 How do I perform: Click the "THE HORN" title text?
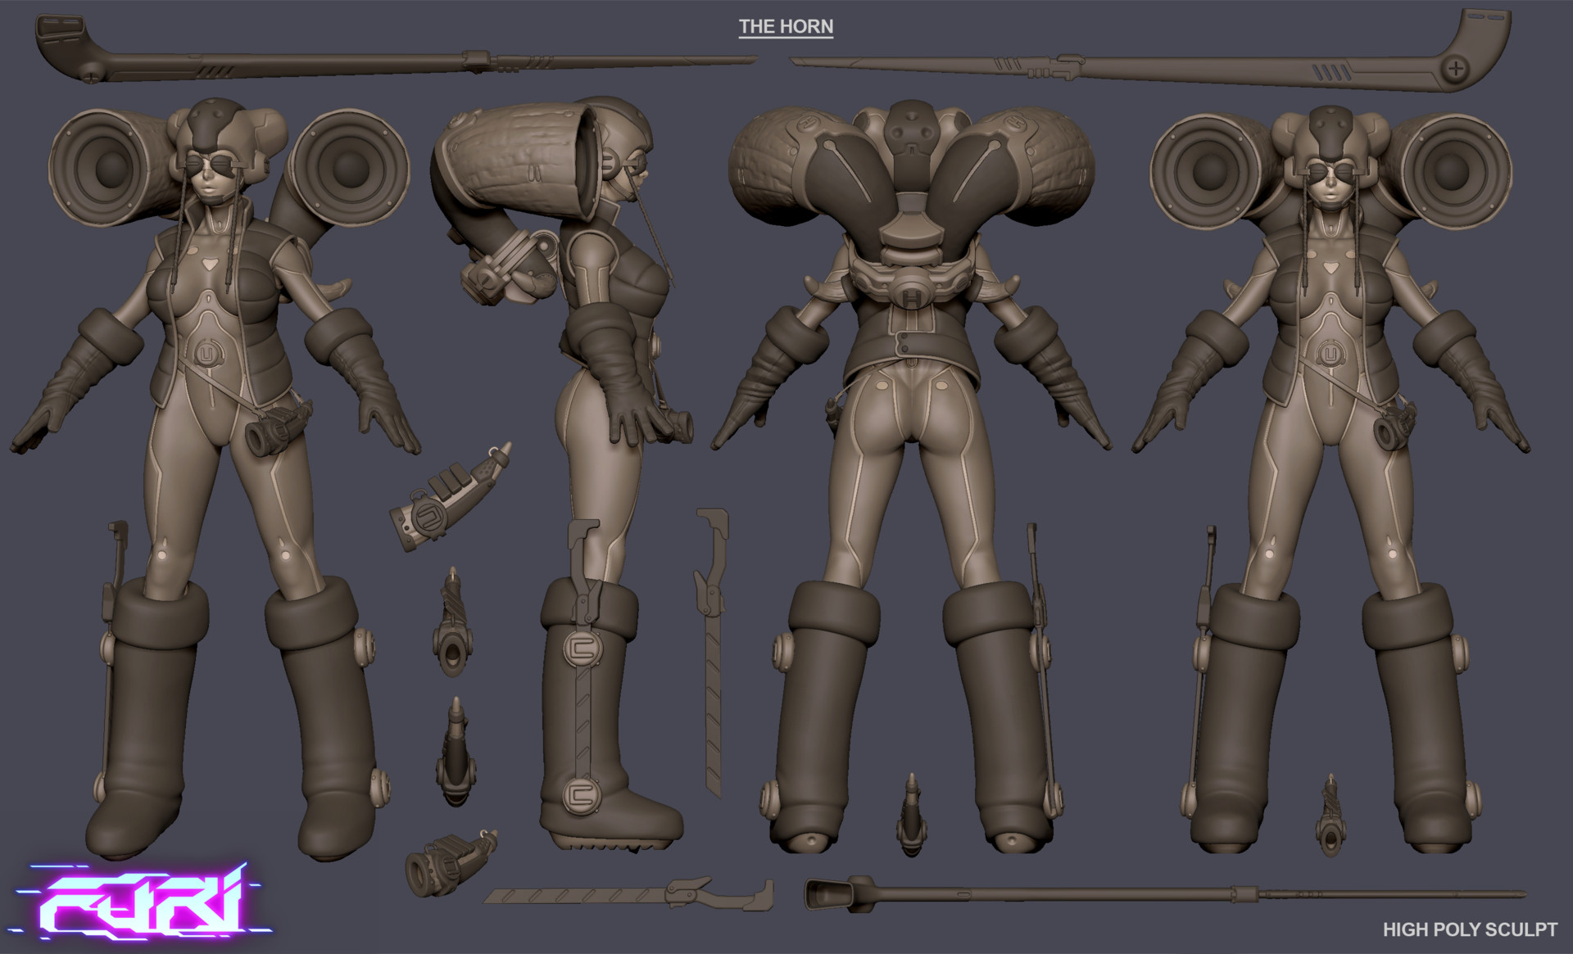(786, 26)
